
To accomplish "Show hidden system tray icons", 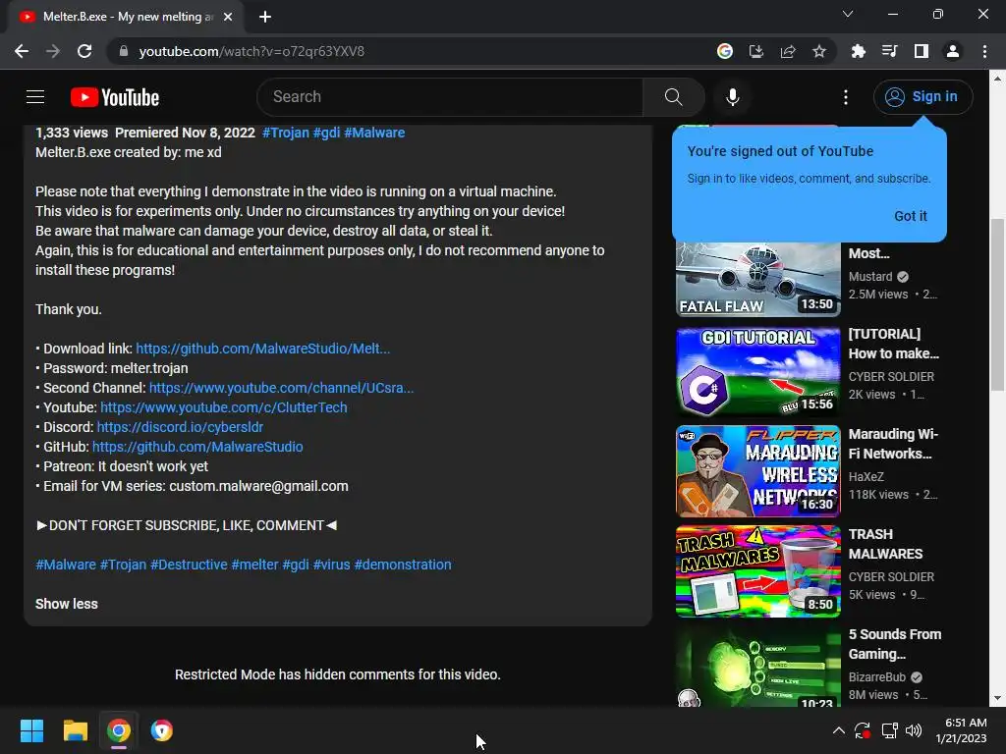I will point(839,730).
